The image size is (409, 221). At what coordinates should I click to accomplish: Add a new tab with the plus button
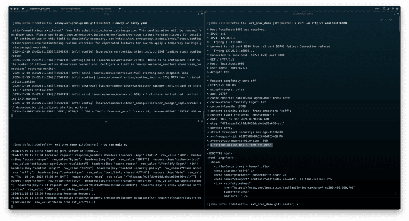click(x=120, y=8)
